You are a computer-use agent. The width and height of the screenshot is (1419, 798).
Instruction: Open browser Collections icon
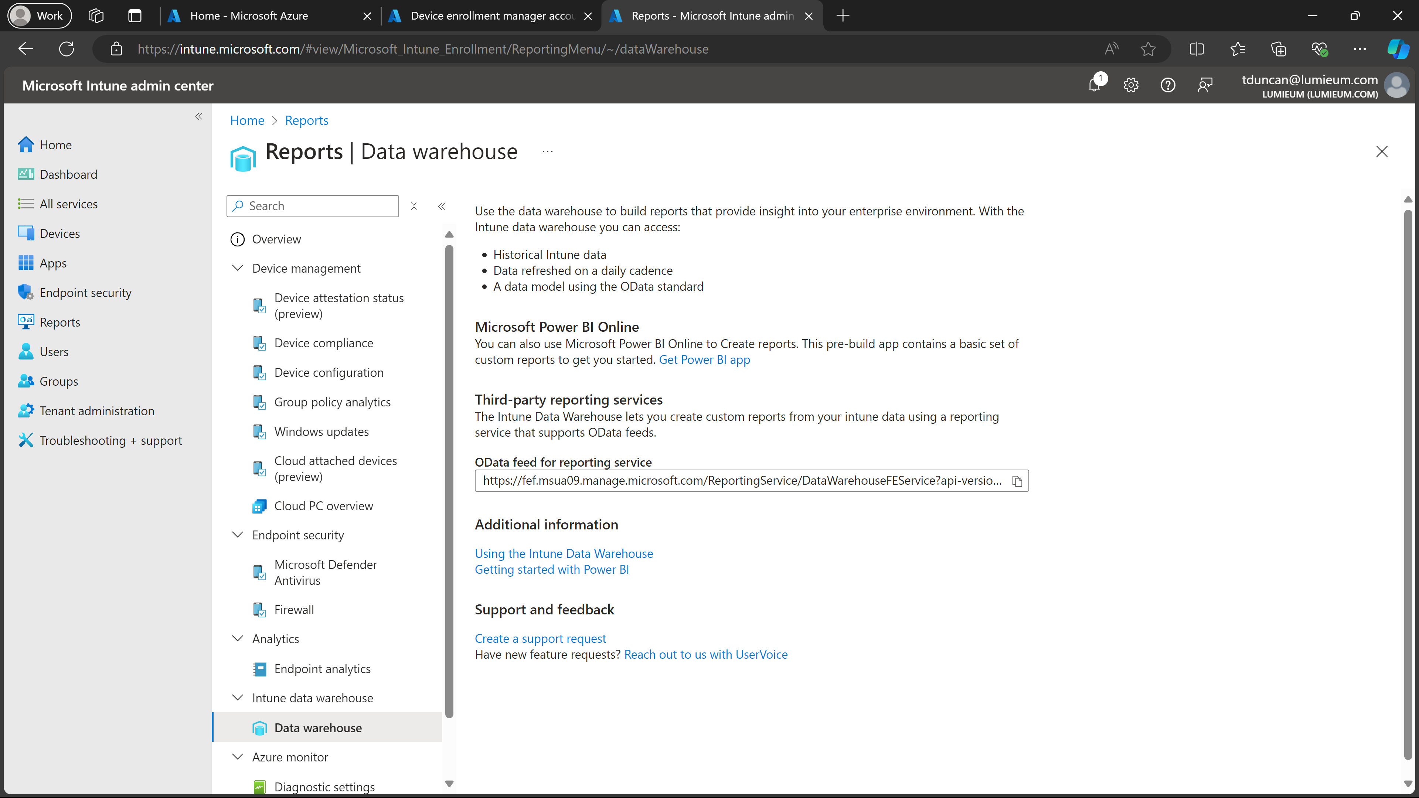1278,49
